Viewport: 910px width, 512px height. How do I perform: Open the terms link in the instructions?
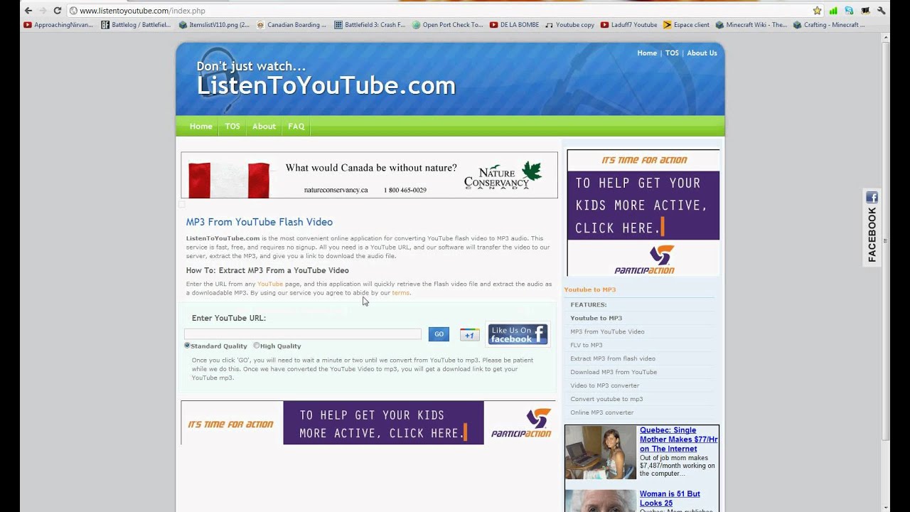point(400,293)
